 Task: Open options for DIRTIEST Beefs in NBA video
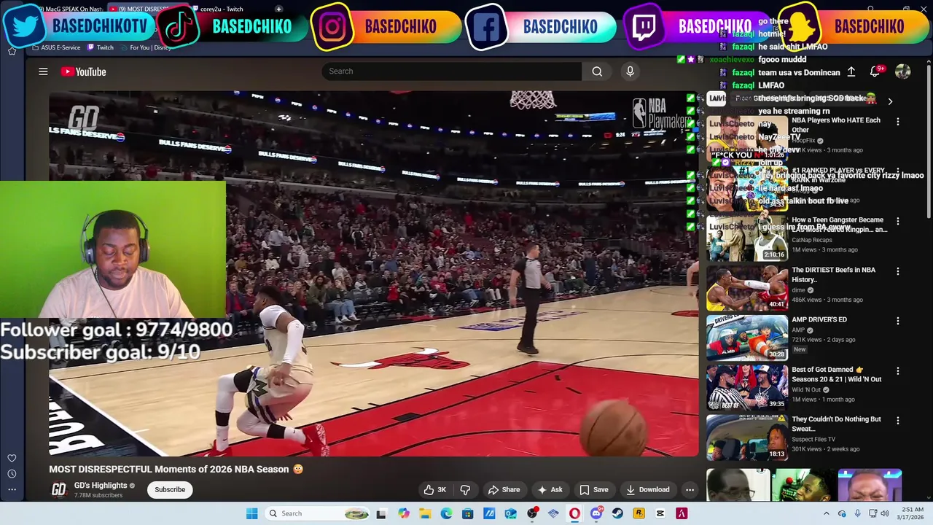pyautogui.click(x=898, y=271)
